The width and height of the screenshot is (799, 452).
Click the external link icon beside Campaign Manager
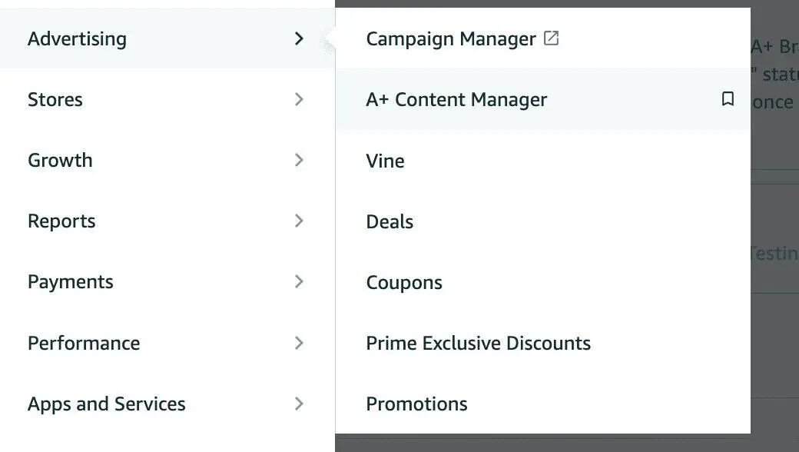pos(551,38)
